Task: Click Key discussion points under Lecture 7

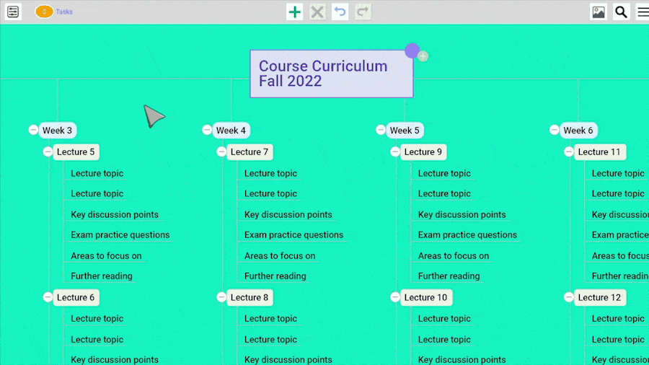Action: pyautogui.click(x=288, y=214)
